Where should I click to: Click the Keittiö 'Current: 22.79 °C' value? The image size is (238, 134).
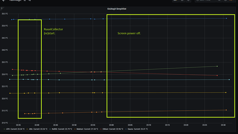tap(65, 129)
